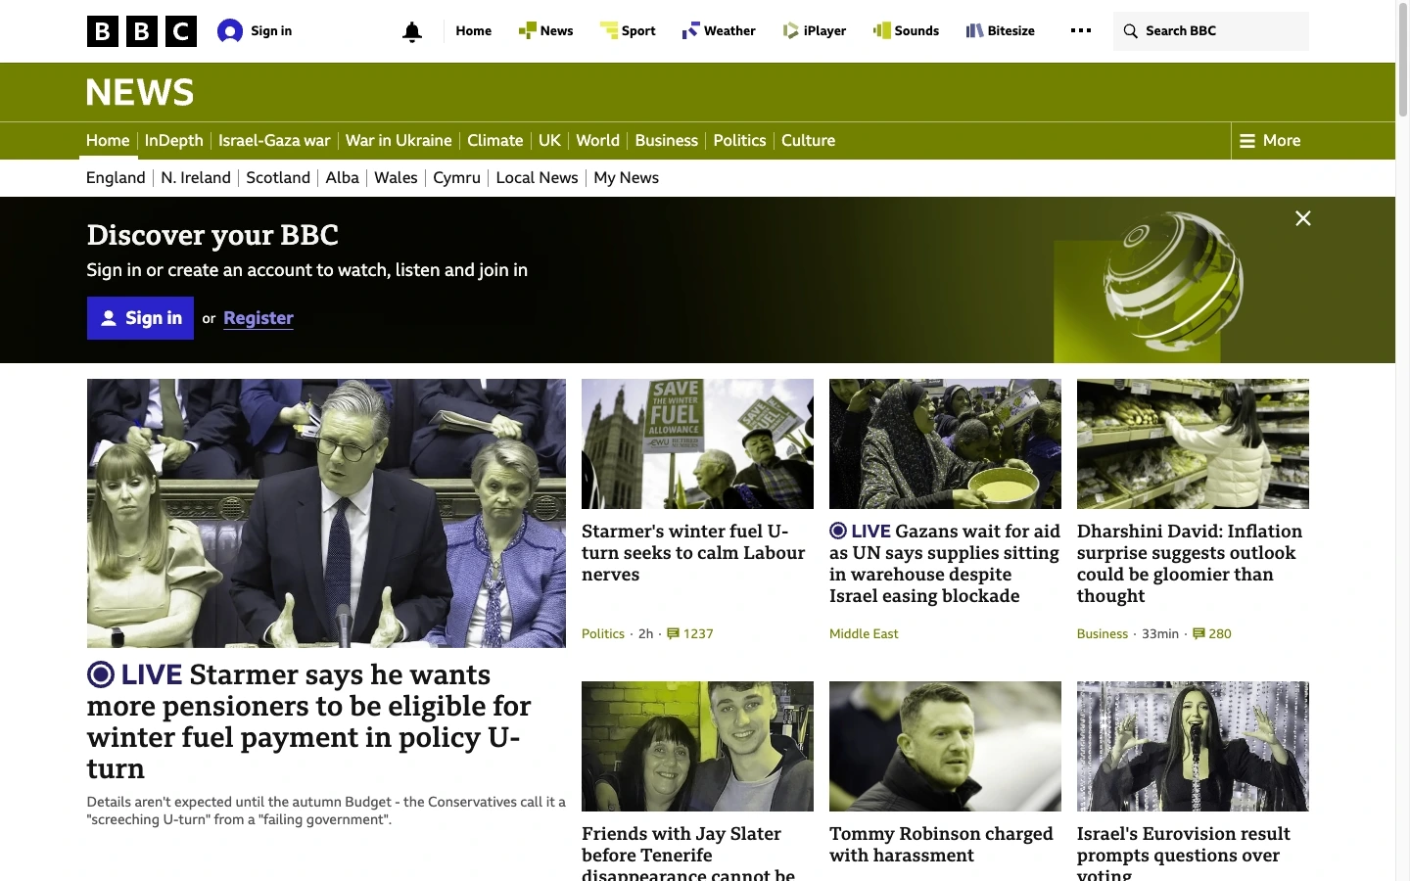The image size is (1410, 881).
Task: Click the person icon in blue Sign in button
Action: pos(109,318)
